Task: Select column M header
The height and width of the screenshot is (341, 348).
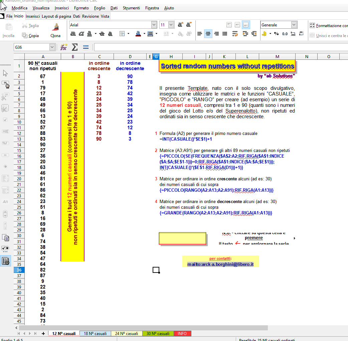Action: click(x=277, y=57)
